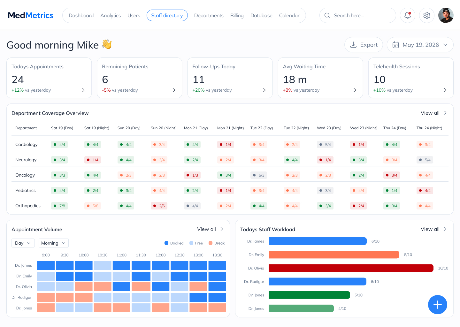The height and width of the screenshot is (327, 460).
Task: Go to Database tab
Action: 261,15
